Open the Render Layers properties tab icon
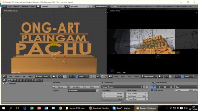198x111 pixels. pyautogui.click(x=12, y=80)
